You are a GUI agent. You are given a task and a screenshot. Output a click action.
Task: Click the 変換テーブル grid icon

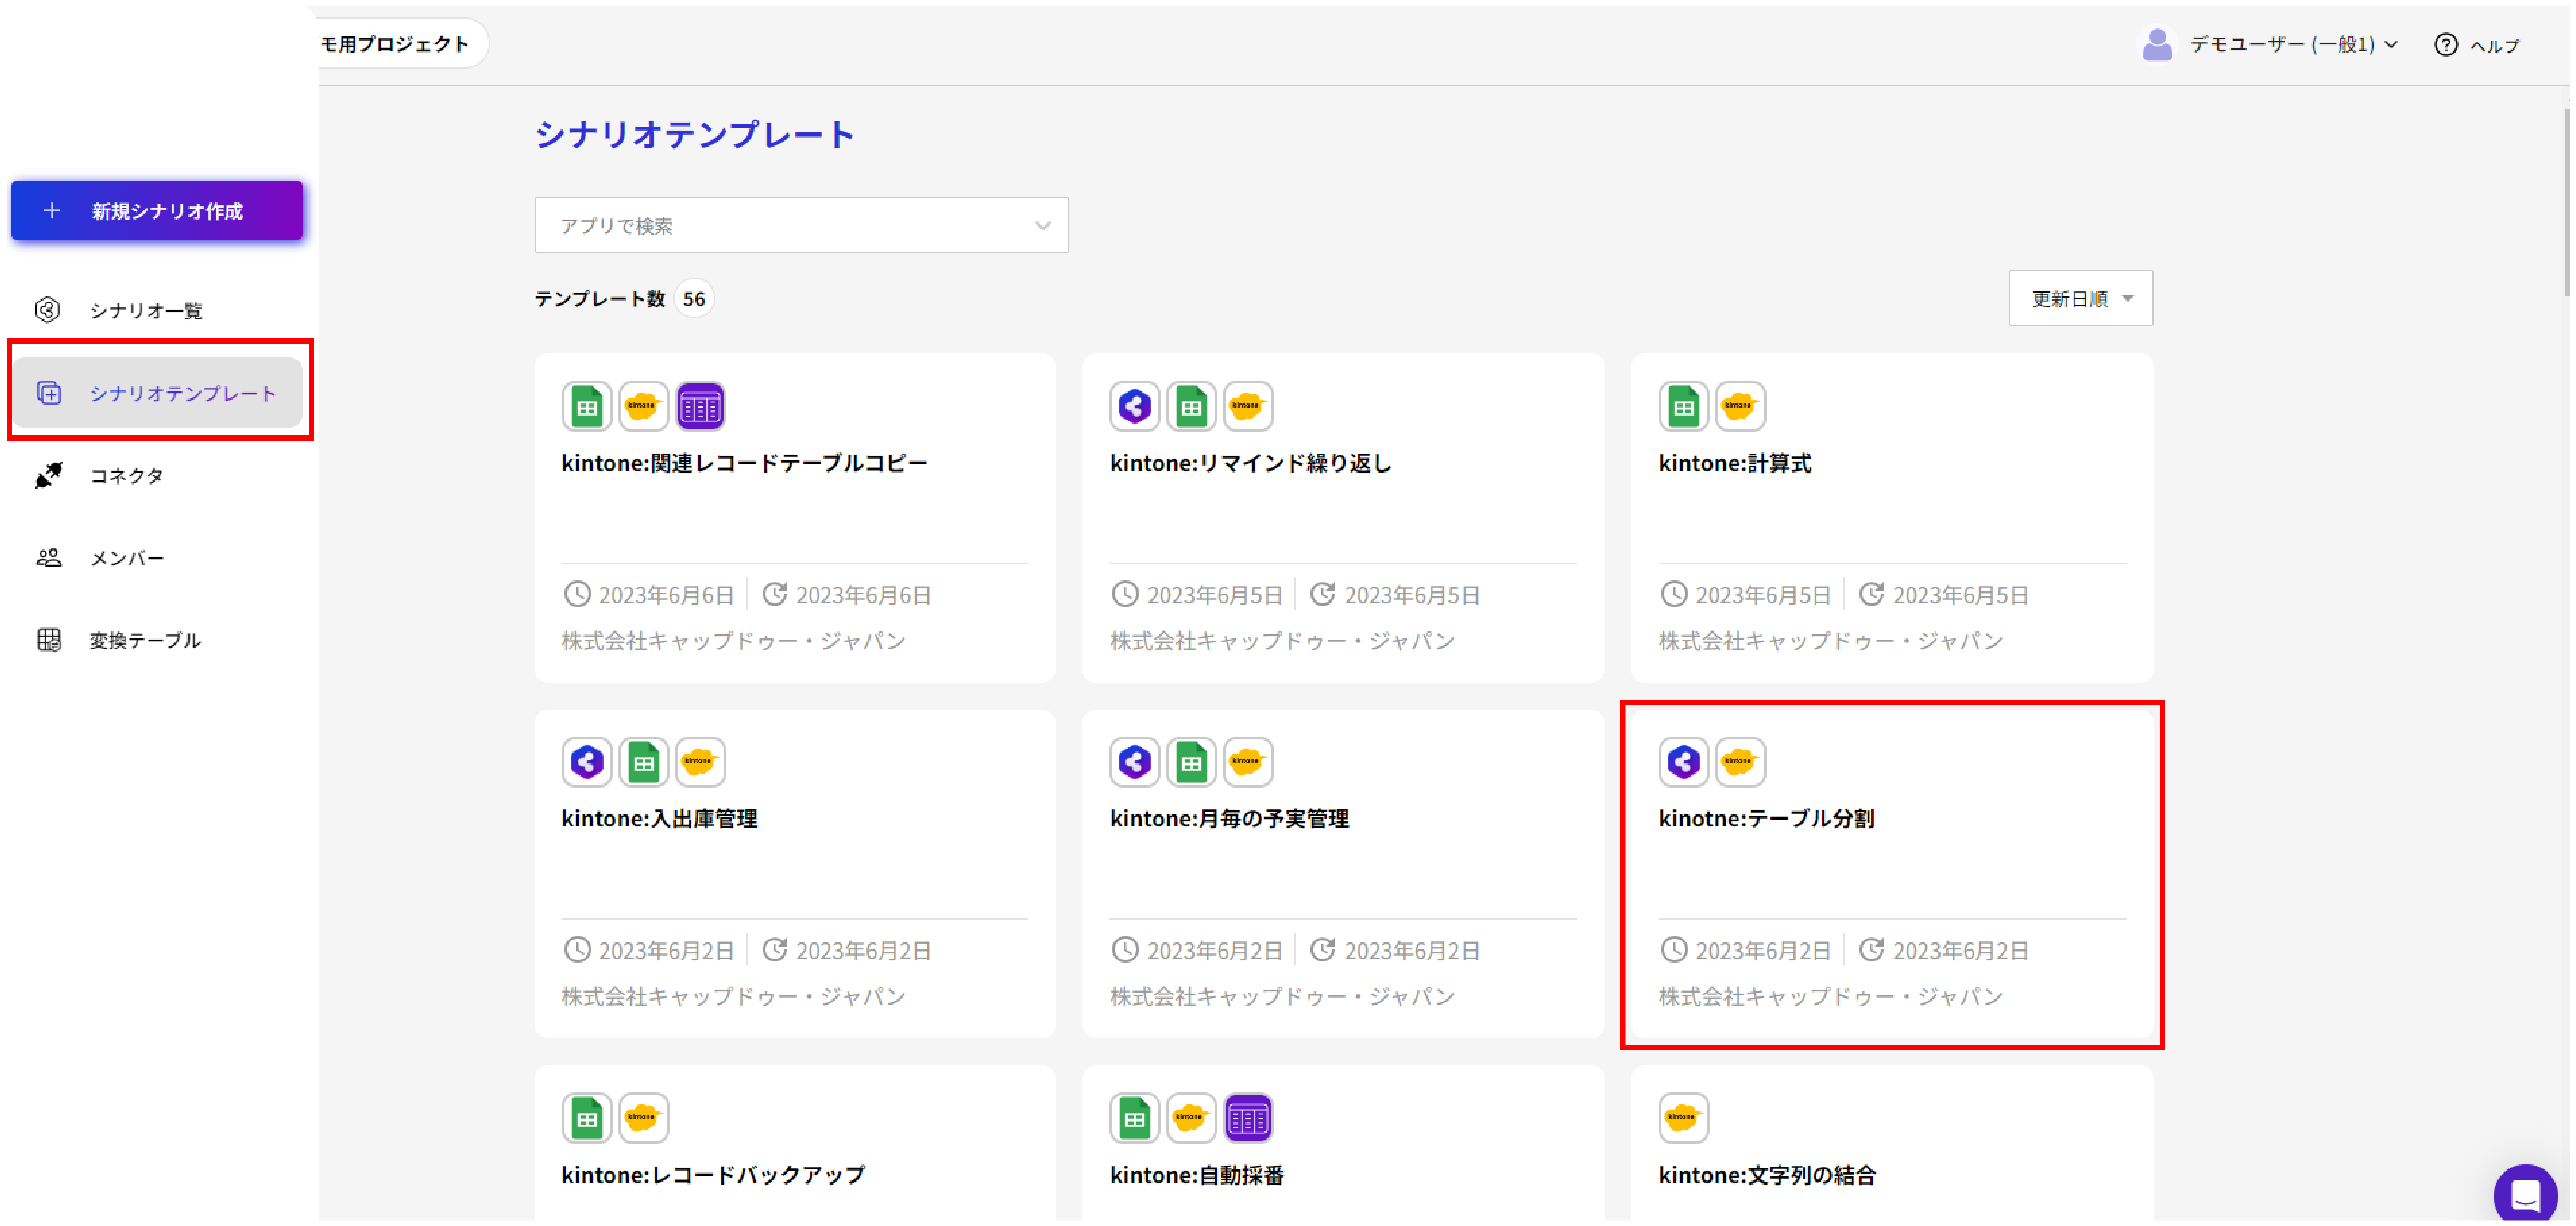[x=48, y=640]
